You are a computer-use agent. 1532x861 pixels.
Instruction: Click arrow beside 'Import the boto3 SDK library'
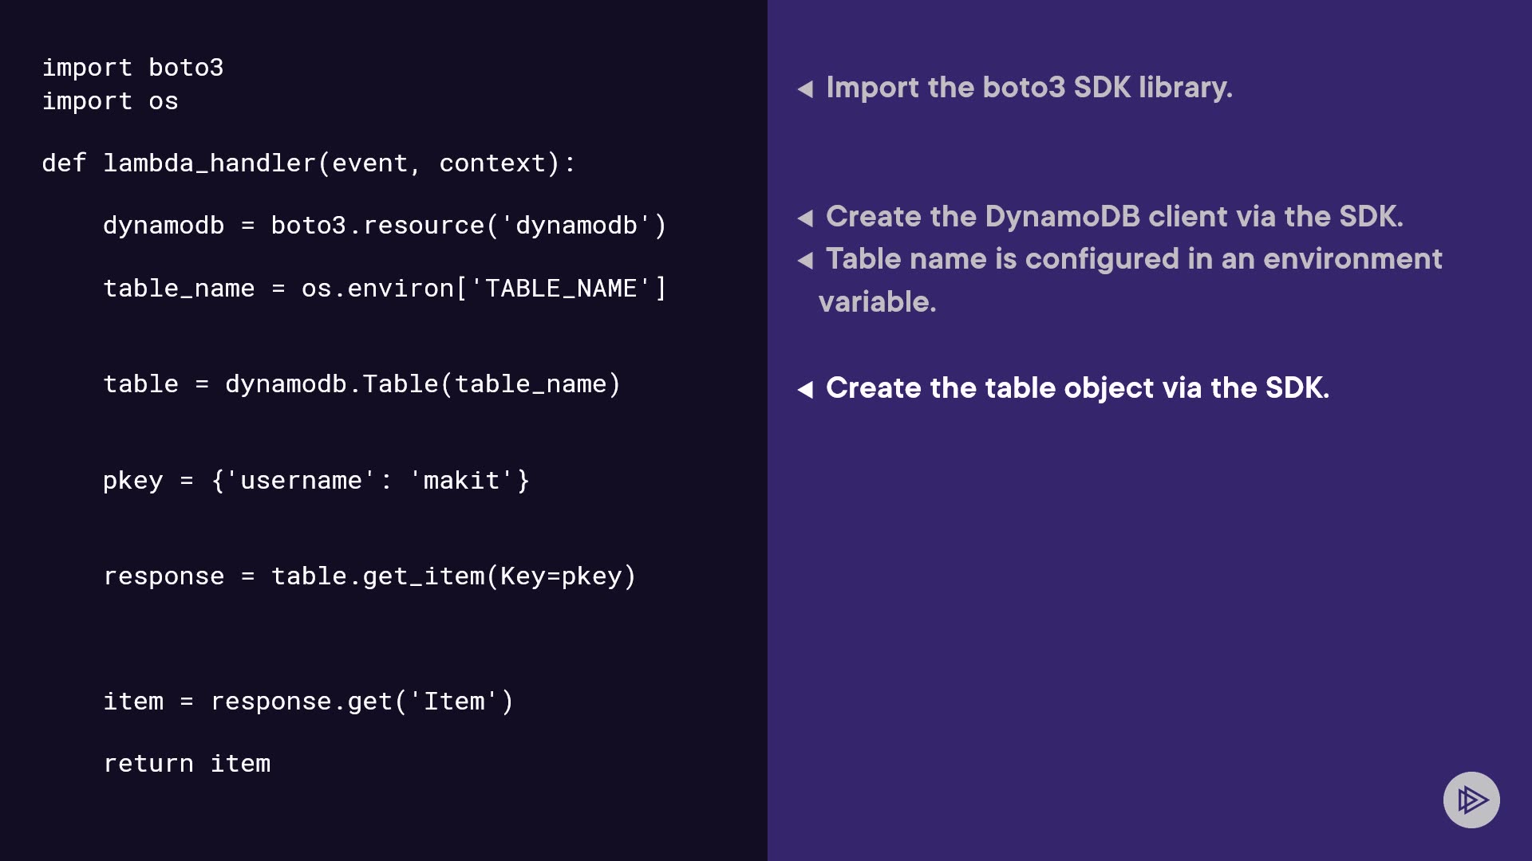805,88
